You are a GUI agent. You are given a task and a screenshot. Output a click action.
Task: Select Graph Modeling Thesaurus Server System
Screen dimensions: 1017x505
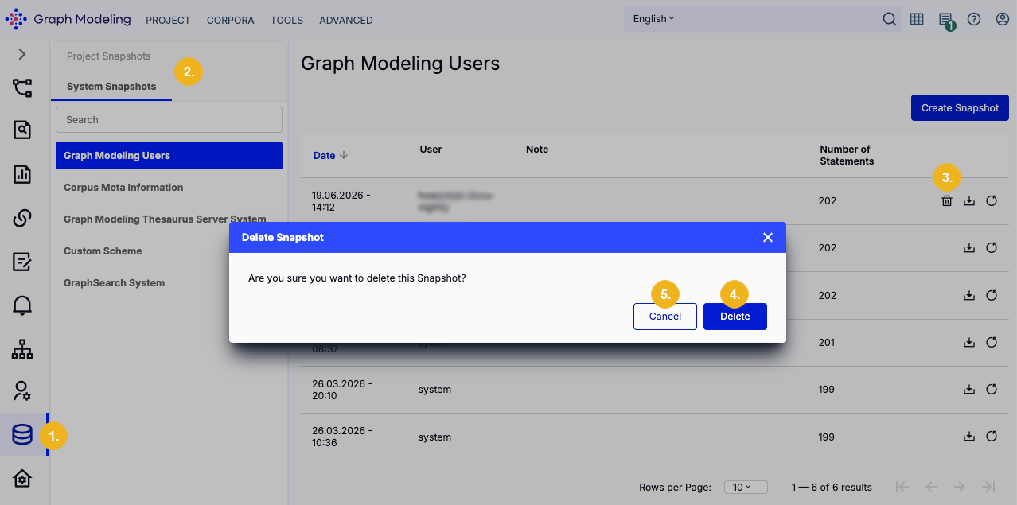pos(165,219)
